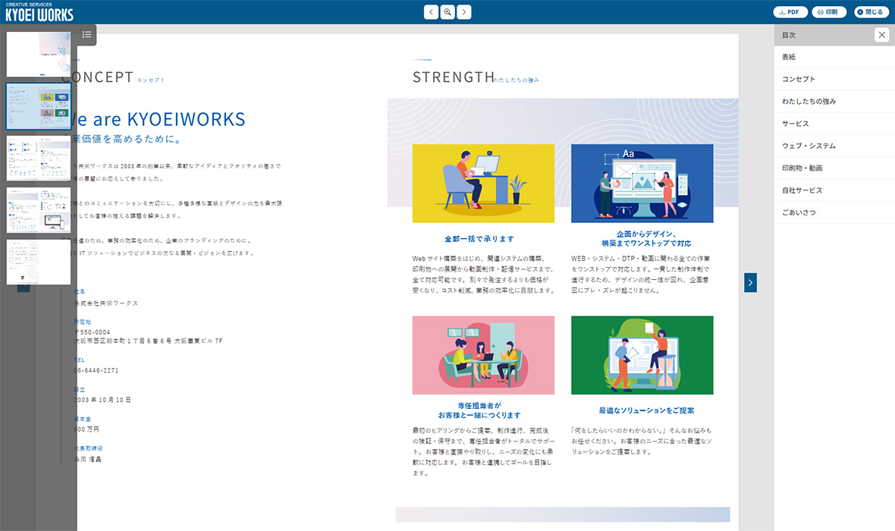This screenshot has height=531, width=895.
Task: Click the pink meeting illustration
Action: point(483,355)
